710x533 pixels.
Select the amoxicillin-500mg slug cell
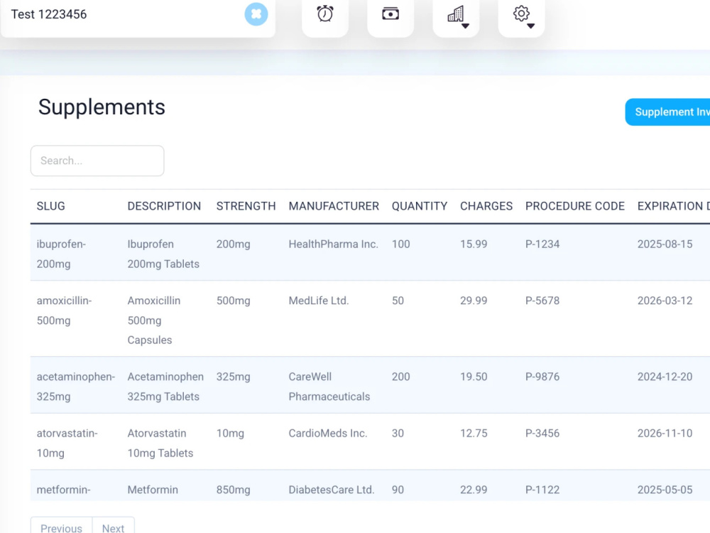click(64, 311)
